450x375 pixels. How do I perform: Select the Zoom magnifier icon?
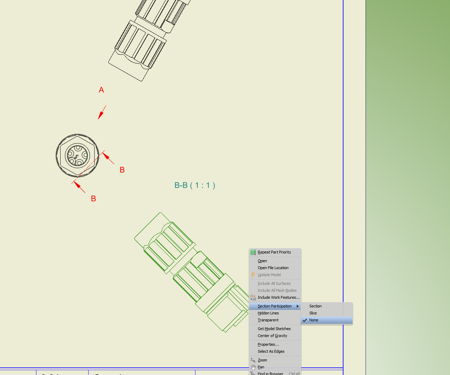[x=253, y=360]
